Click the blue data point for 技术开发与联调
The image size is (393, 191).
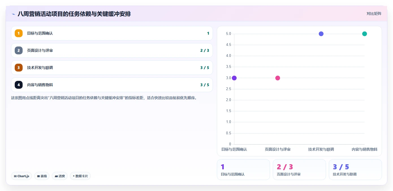point(321,34)
